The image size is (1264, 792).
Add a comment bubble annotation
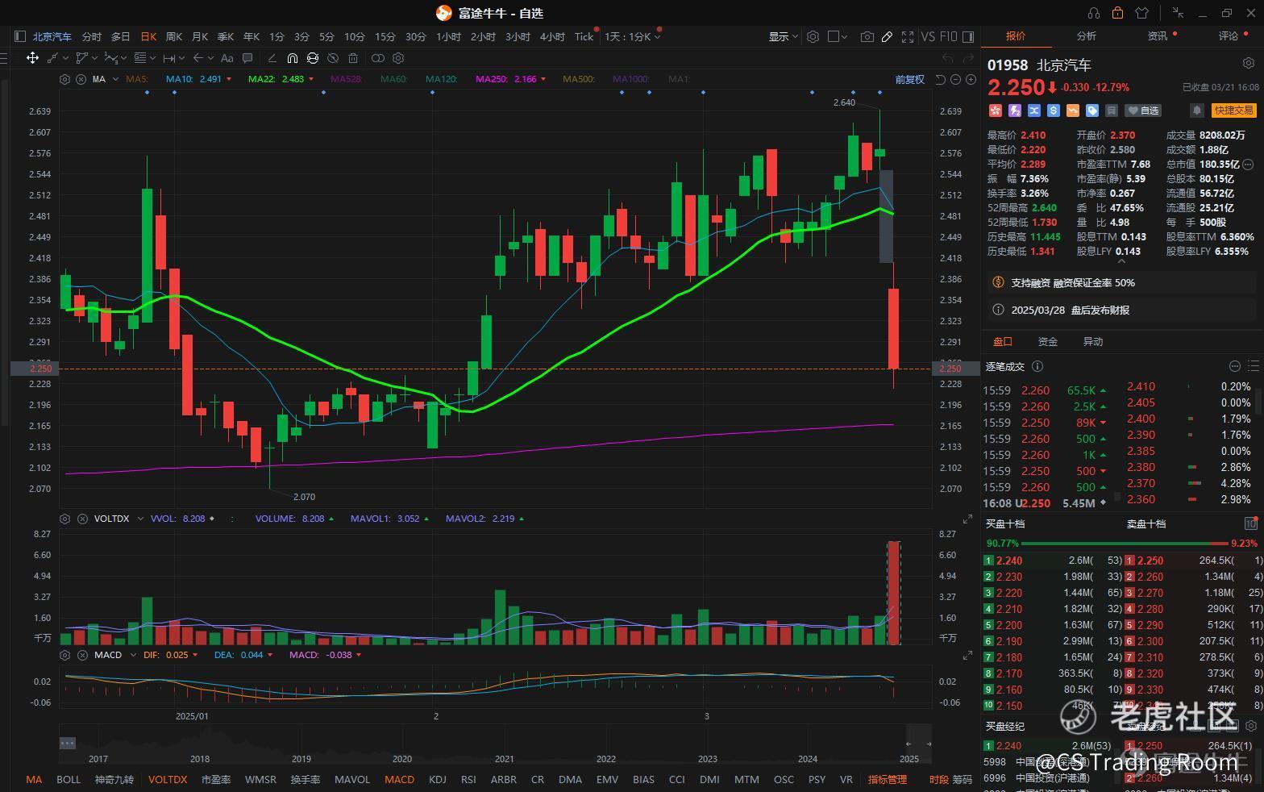point(247,58)
